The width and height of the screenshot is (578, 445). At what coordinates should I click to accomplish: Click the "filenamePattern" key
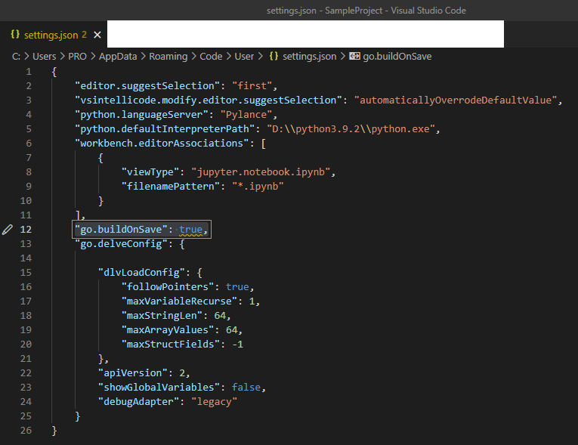[x=171, y=186]
